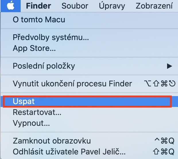The width and height of the screenshot is (178, 159).
Task: Choose Vypnout… to shut down
Action: (31, 123)
